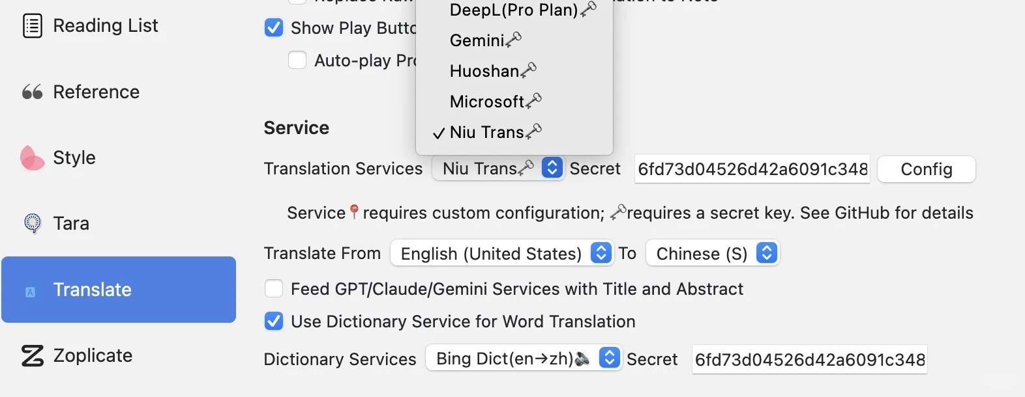The width and height of the screenshot is (1025, 397).
Task: Enable Feed GPT/Claude/Gemini with Title and Abstract
Action: pyautogui.click(x=274, y=289)
